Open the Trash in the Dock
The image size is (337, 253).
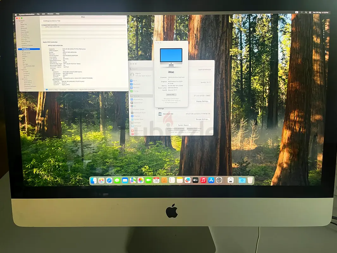[250, 181]
